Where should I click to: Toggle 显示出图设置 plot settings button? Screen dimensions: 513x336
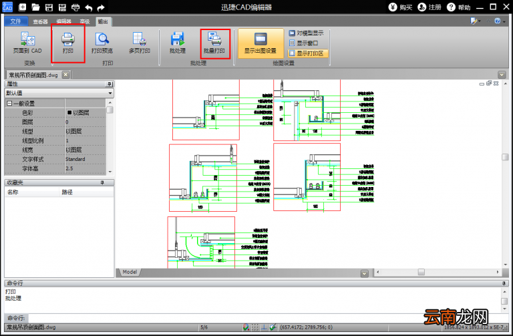pyautogui.click(x=261, y=43)
